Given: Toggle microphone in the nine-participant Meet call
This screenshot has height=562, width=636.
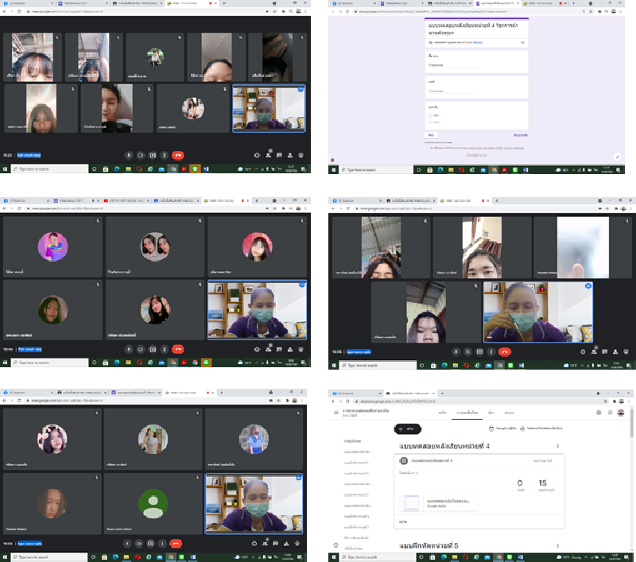Looking at the screenshot, I should click(129, 155).
